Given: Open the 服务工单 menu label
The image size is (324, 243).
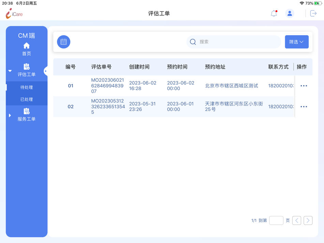Looking at the screenshot, I should click(27, 119).
